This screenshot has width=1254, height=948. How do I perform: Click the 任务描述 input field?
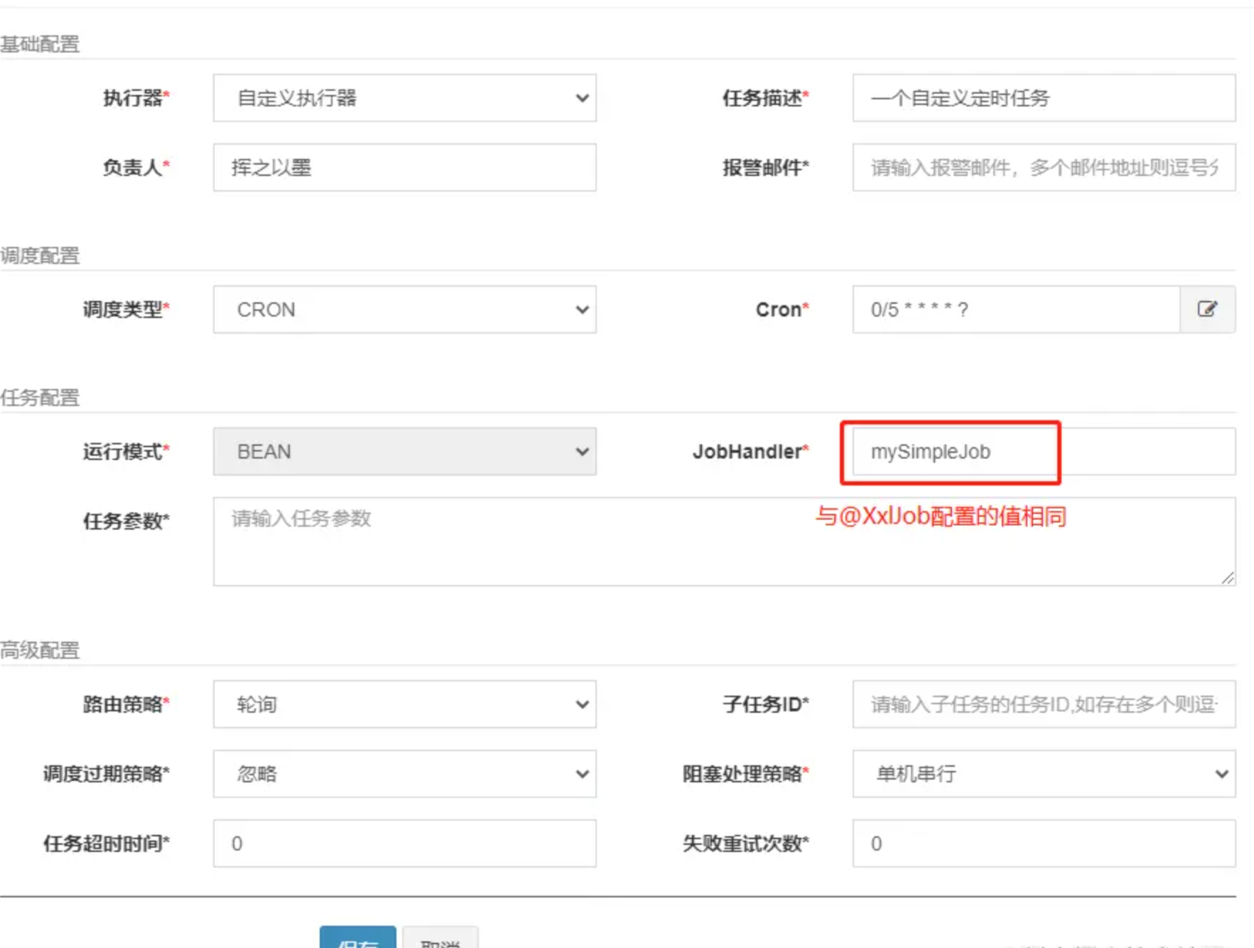coord(1044,98)
